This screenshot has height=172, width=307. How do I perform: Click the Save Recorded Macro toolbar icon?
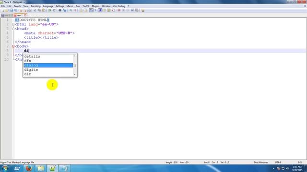(137, 10)
